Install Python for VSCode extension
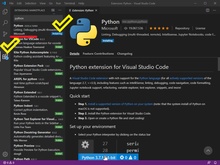The width and height of the screenshot is (220, 165). point(59,47)
